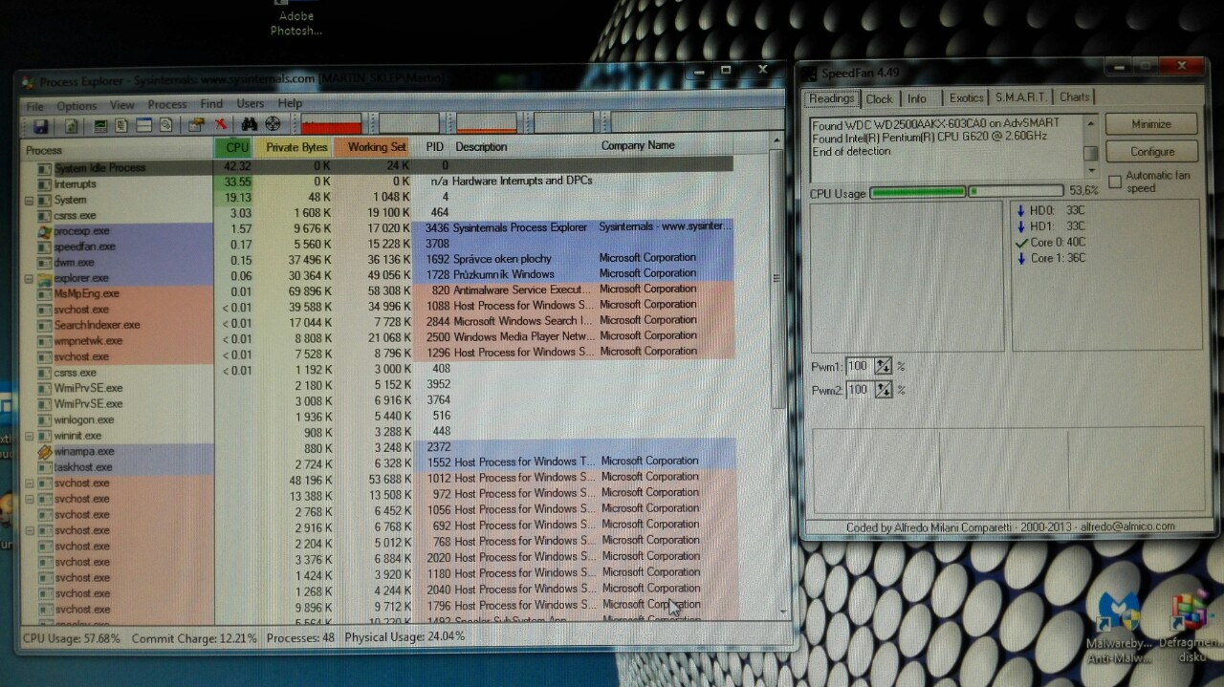Switch to SpeedFan Clock tab
Viewport: 1224px width, 687px height.
[880, 98]
